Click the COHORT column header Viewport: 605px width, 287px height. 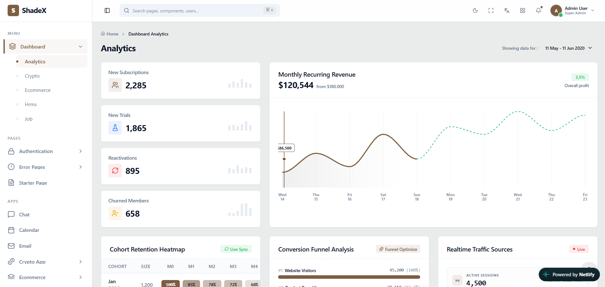(117, 266)
